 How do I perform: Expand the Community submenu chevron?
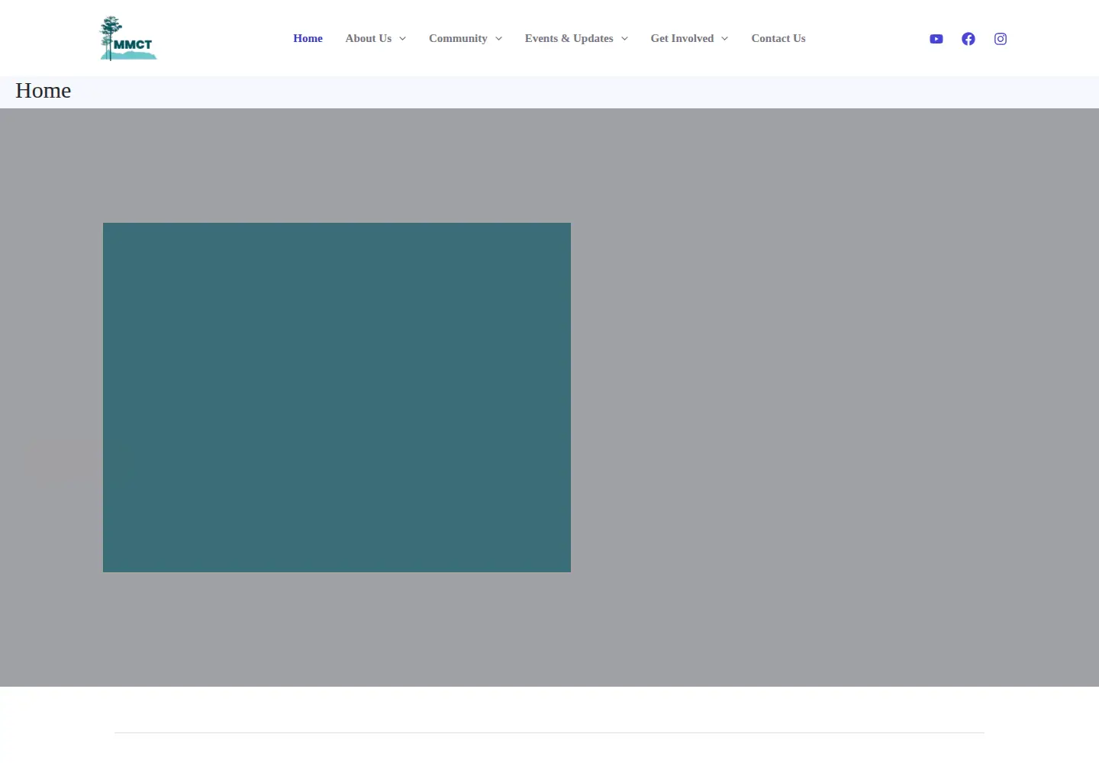[498, 39]
